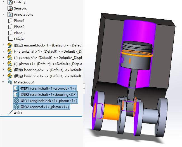Click the Annotations icon in tree
182x147 pixels.
pyautogui.click(x=10, y=15)
